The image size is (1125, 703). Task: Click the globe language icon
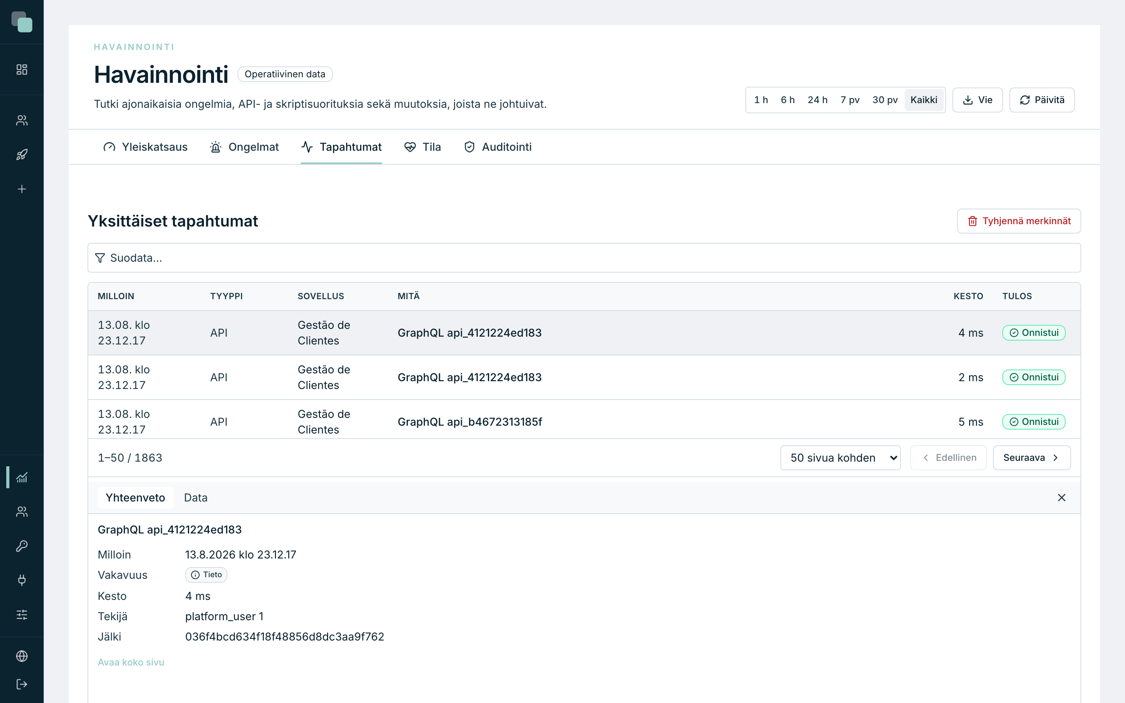coord(22,656)
